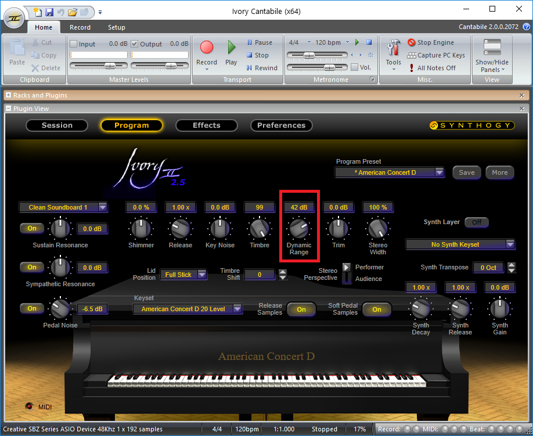Open quick access toolbar customize arrow
The width and height of the screenshot is (533, 436).
point(100,12)
